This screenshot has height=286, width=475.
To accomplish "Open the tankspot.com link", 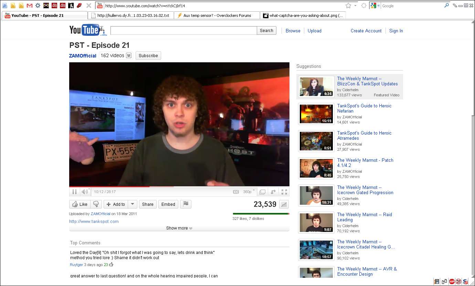I will click(94, 221).
